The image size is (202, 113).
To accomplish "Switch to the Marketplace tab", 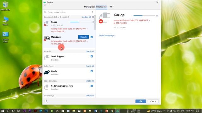I will point(89,7).
